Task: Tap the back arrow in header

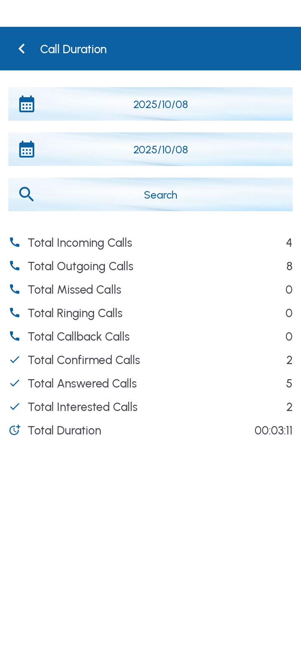Action: [x=22, y=49]
